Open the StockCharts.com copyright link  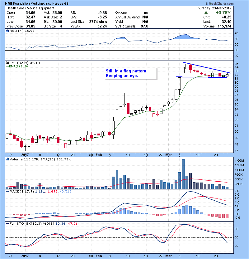pyautogui.click(x=219, y=3)
